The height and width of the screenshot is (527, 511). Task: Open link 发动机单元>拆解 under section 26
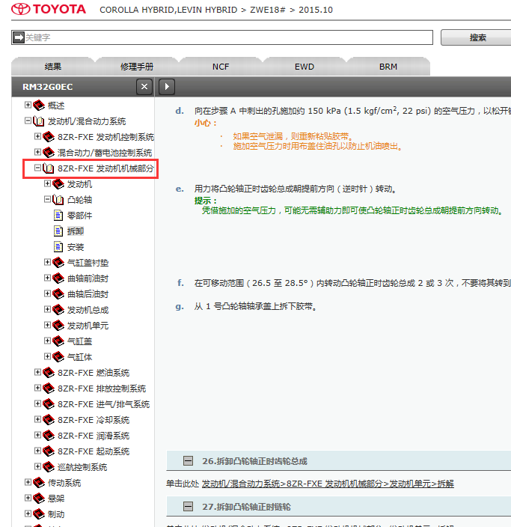pyautogui.click(x=328, y=484)
